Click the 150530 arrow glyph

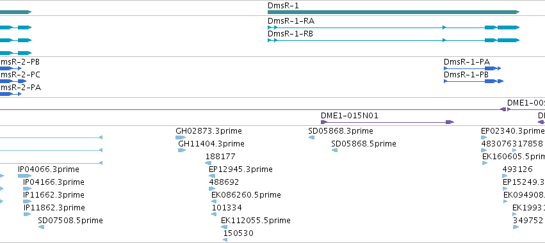225,240
